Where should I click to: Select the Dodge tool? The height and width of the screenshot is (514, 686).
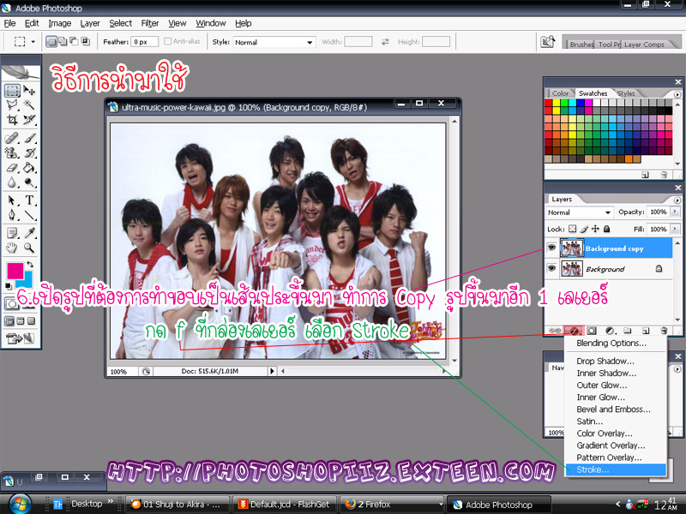pos(29,182)
